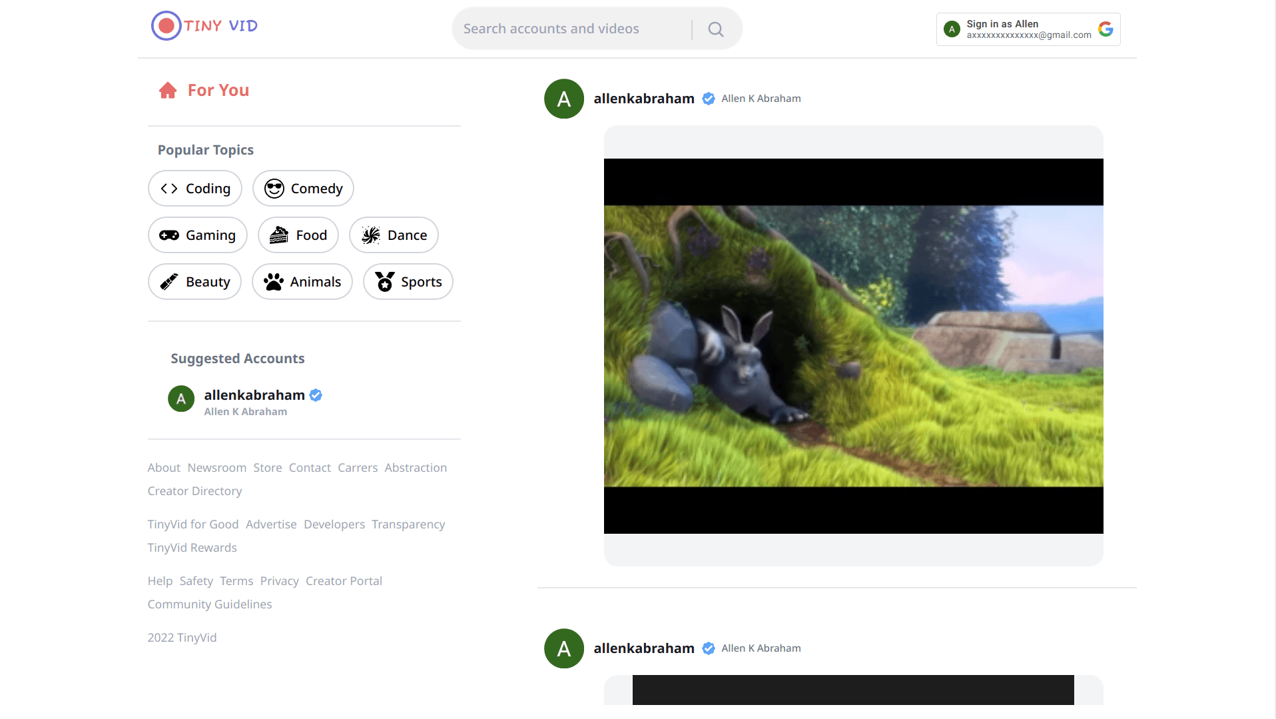The image size is (1276, 719).
Task: Click the For You home icon
Action: [168, 91]
